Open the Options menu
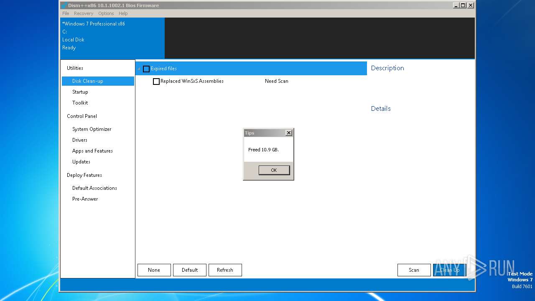535x301 pixels. [106, 13]
